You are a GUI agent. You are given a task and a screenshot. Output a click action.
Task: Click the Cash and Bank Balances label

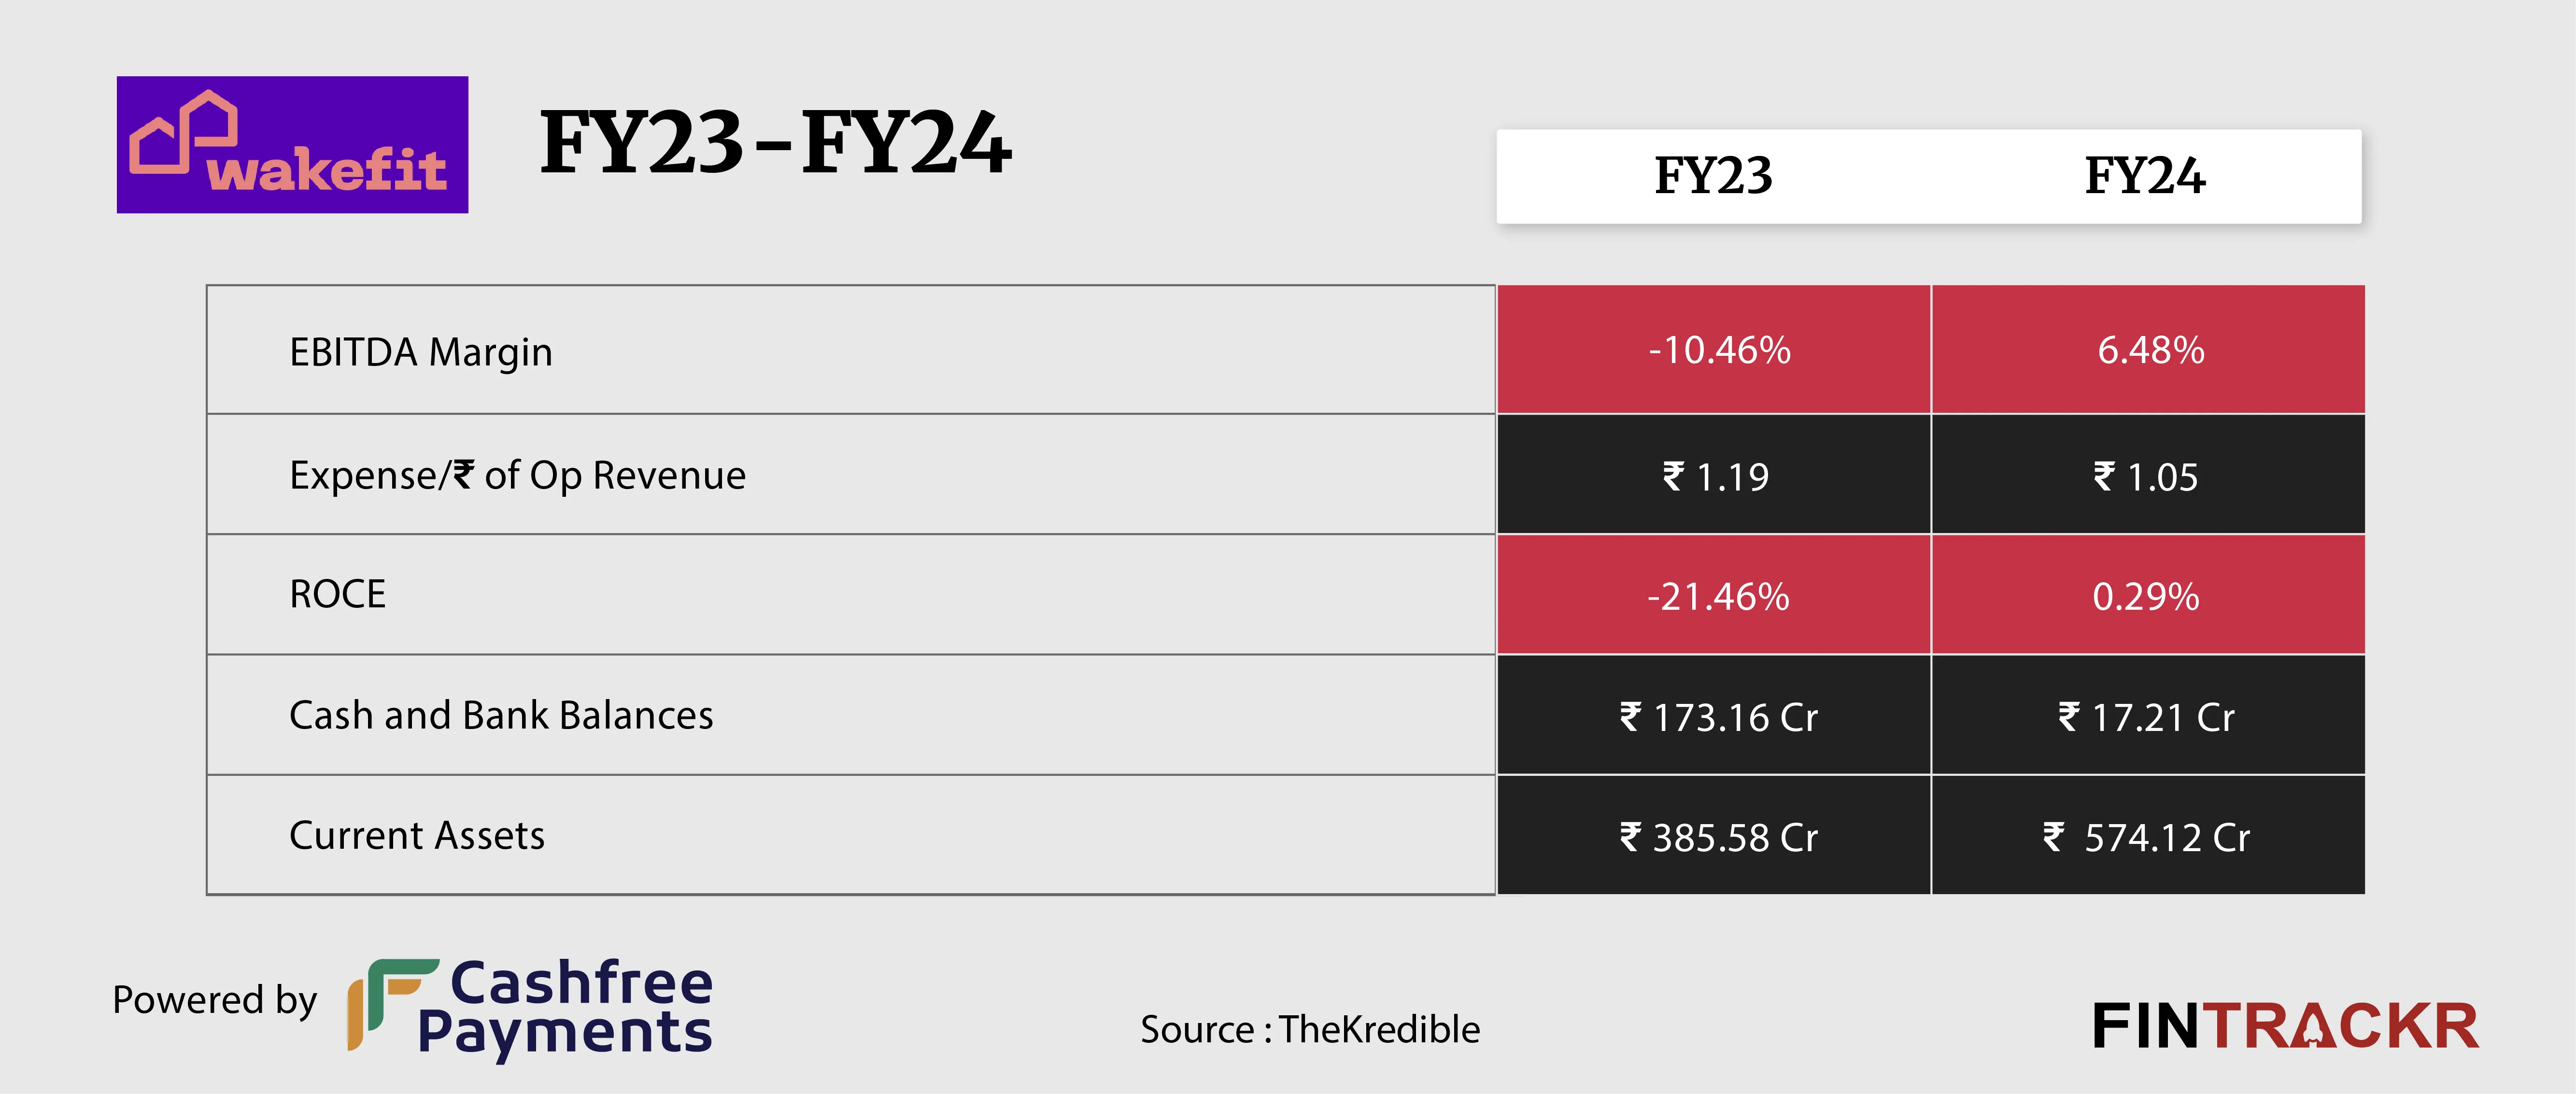[x=501, y=715]
